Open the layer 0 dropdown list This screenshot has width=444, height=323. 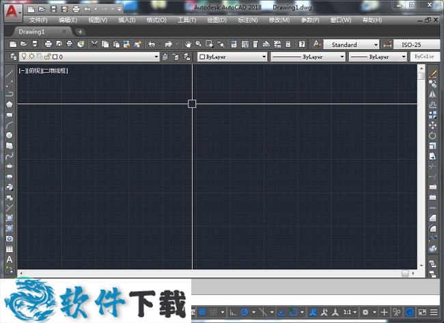coord(156,57)
